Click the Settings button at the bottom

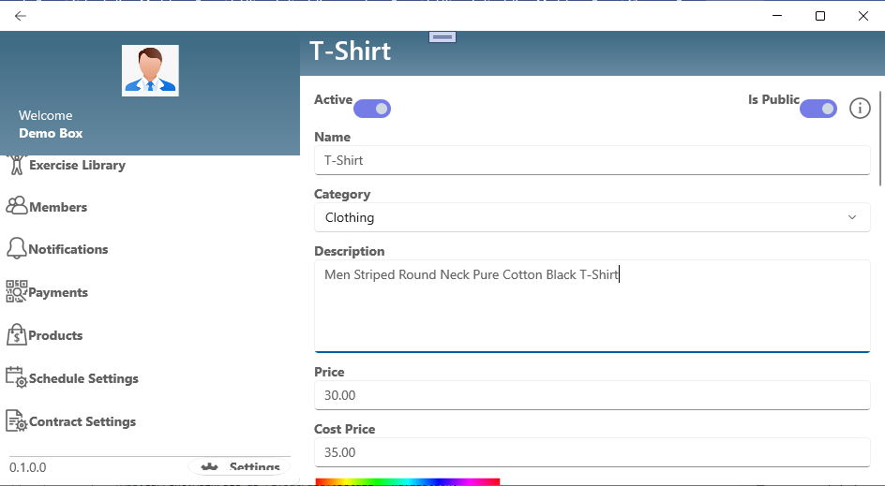(x=240, y=467)
